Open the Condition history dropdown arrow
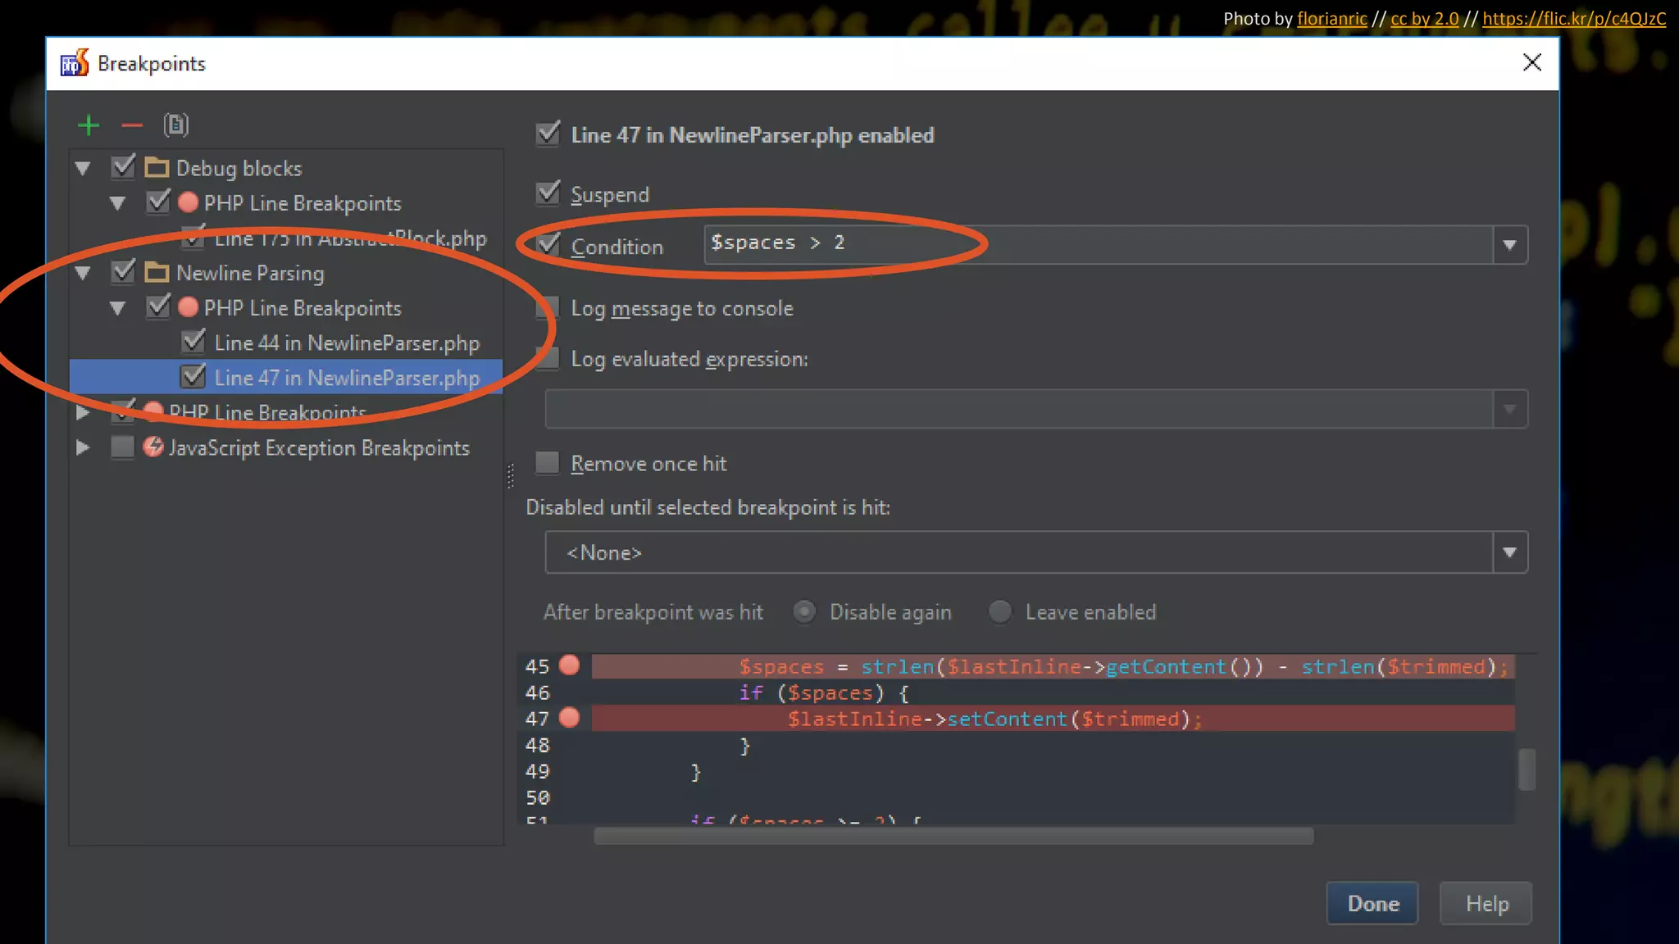The image size is (1679, 944). tap(1509, 245)
